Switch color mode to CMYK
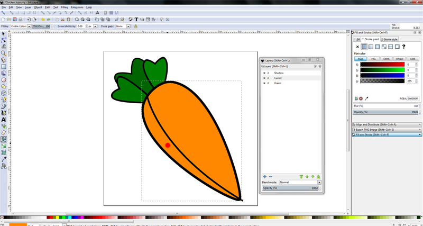Screen dimensions: 423x226 pyautogui.click(x=387, y=59)
